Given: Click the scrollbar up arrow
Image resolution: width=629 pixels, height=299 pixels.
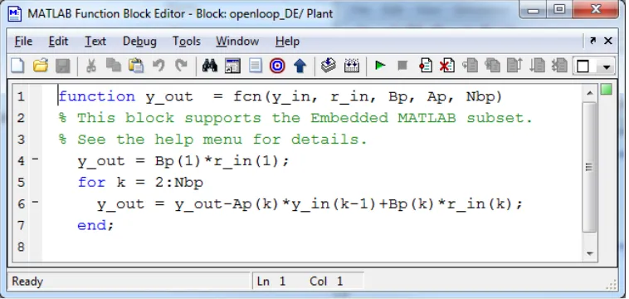Looking at the screenshot, I should coord(589,93).
